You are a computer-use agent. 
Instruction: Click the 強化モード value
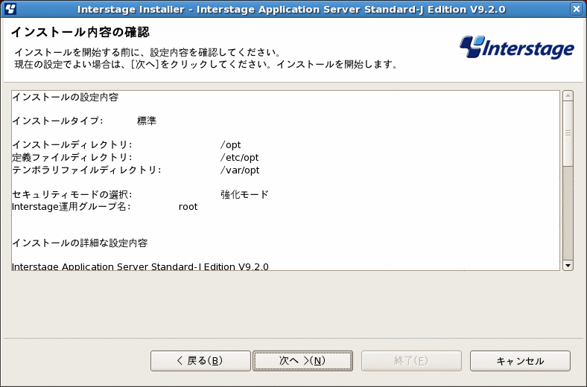click(245, 194)
